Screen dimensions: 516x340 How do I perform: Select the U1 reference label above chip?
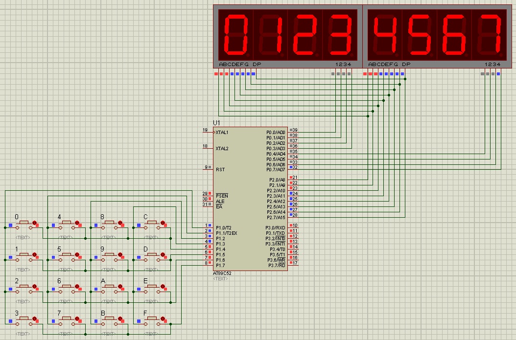click(216, 122)
